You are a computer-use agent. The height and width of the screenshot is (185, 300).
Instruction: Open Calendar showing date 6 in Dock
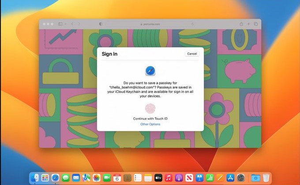click(x=117, y=178)
